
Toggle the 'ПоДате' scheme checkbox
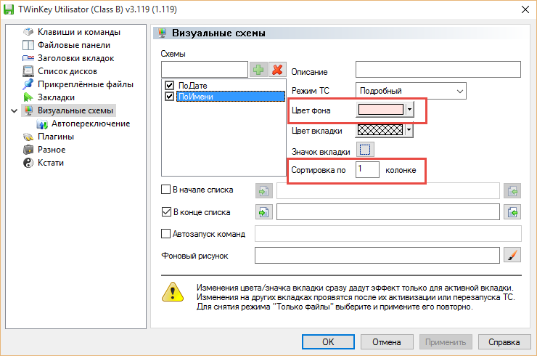click(170, 85)
